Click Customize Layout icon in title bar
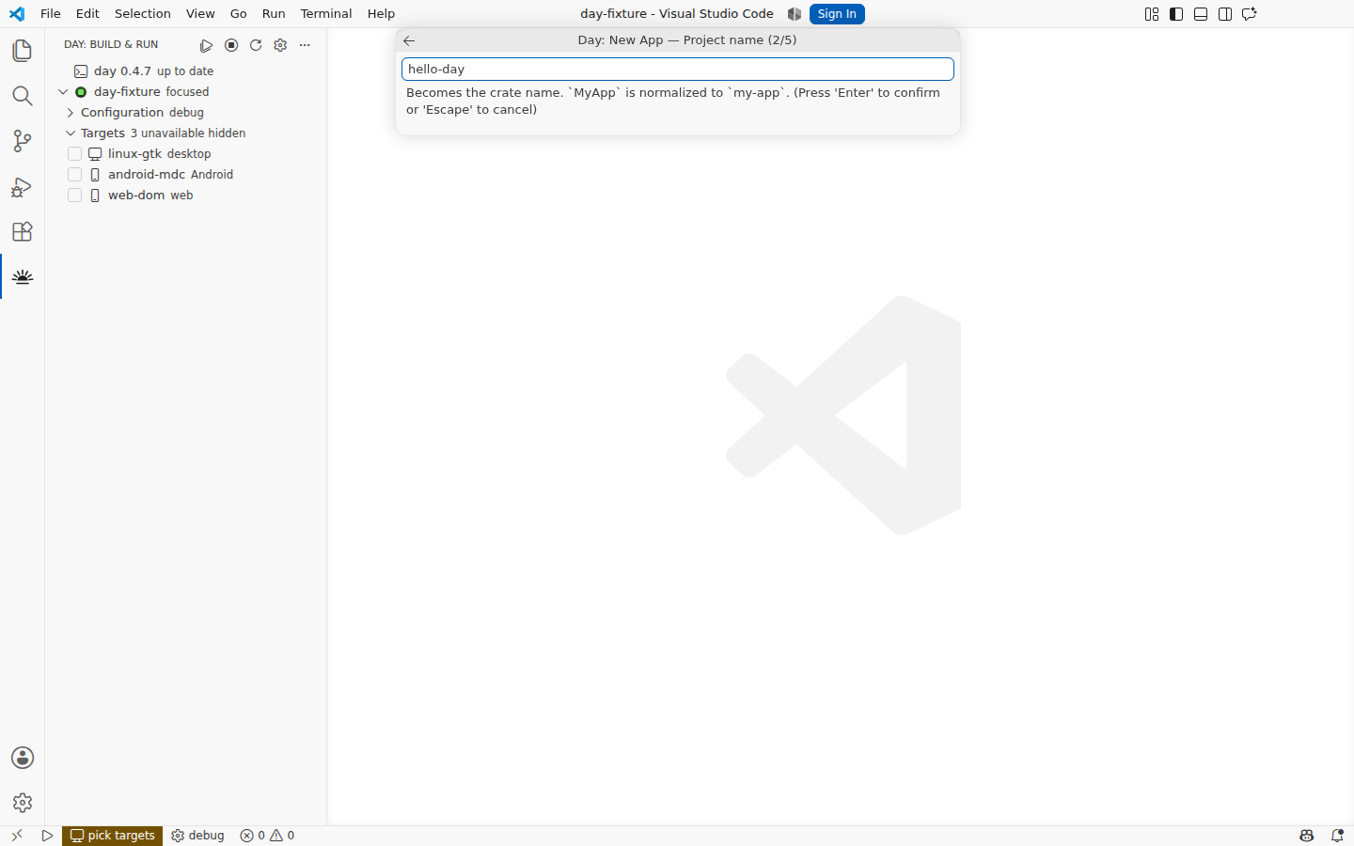Image resolution: width=1354 pixels, height=846 pixels. (x=1152, y=14)
